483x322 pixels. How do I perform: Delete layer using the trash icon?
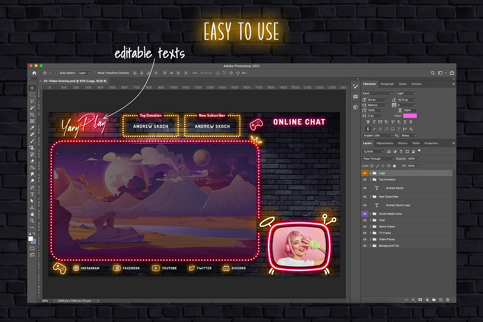tap(448, 300)
